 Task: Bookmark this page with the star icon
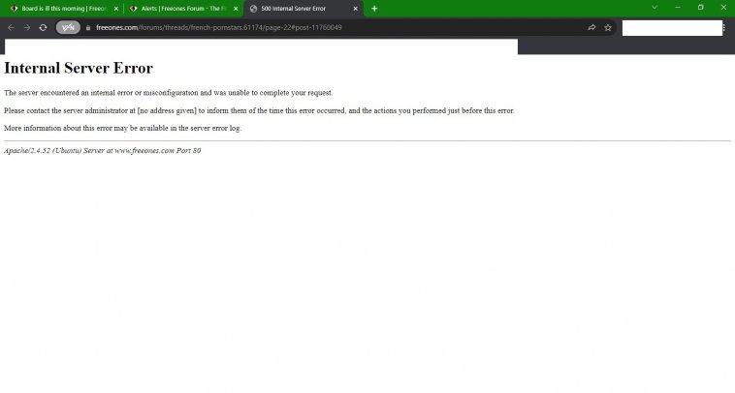608,27
